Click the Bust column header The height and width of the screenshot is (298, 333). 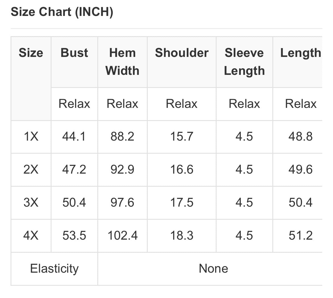[74, 53]
